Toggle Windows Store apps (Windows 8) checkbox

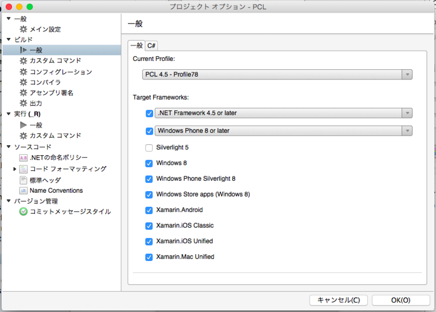[149, 194]
